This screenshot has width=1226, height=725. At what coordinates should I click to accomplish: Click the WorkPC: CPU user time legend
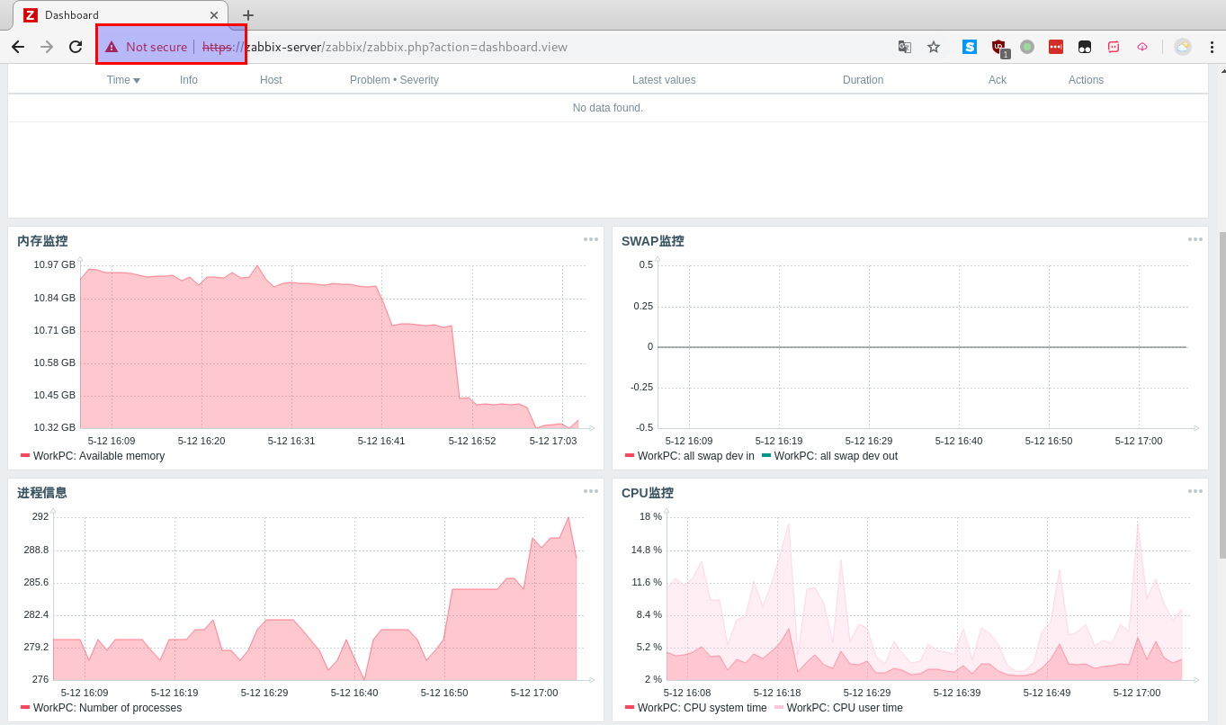pyautogui.click(x=845, y=708)
